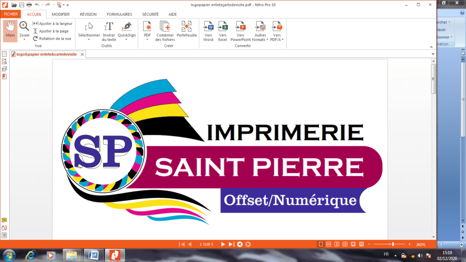Switch to the SÉCURITÉ tab
Viewport: 466px width, 262px height.
(x=150, y=15)
